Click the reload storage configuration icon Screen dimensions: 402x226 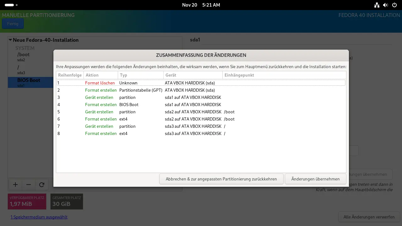tap(41, 185)
